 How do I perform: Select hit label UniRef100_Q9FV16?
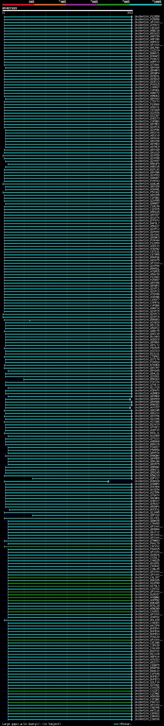(x=147, y=515)
